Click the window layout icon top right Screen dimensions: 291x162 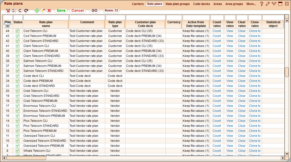[280, 4]
